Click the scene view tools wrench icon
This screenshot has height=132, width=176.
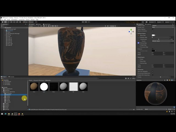[x=105, y=26]
